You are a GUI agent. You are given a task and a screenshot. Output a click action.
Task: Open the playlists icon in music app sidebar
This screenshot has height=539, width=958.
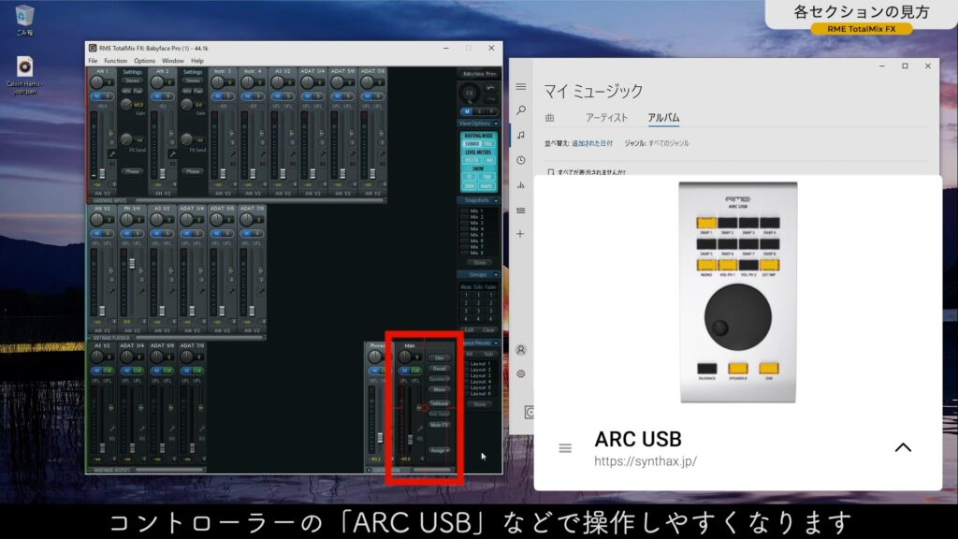pyautogui.click(x=520, y=211)
